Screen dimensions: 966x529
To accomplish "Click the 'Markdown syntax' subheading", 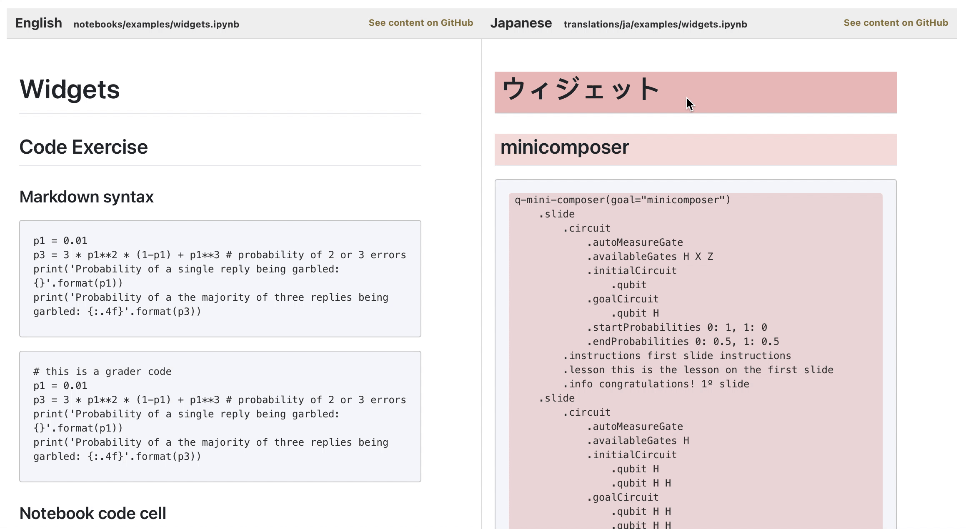I will click(87, 197).
